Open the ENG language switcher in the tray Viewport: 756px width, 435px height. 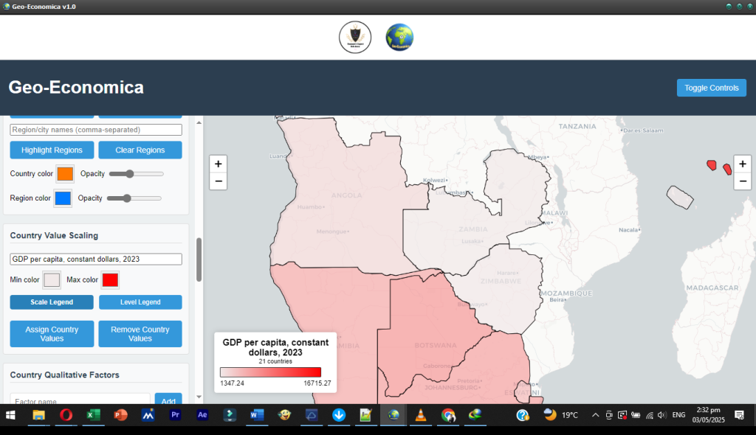[x=678, y=415]
